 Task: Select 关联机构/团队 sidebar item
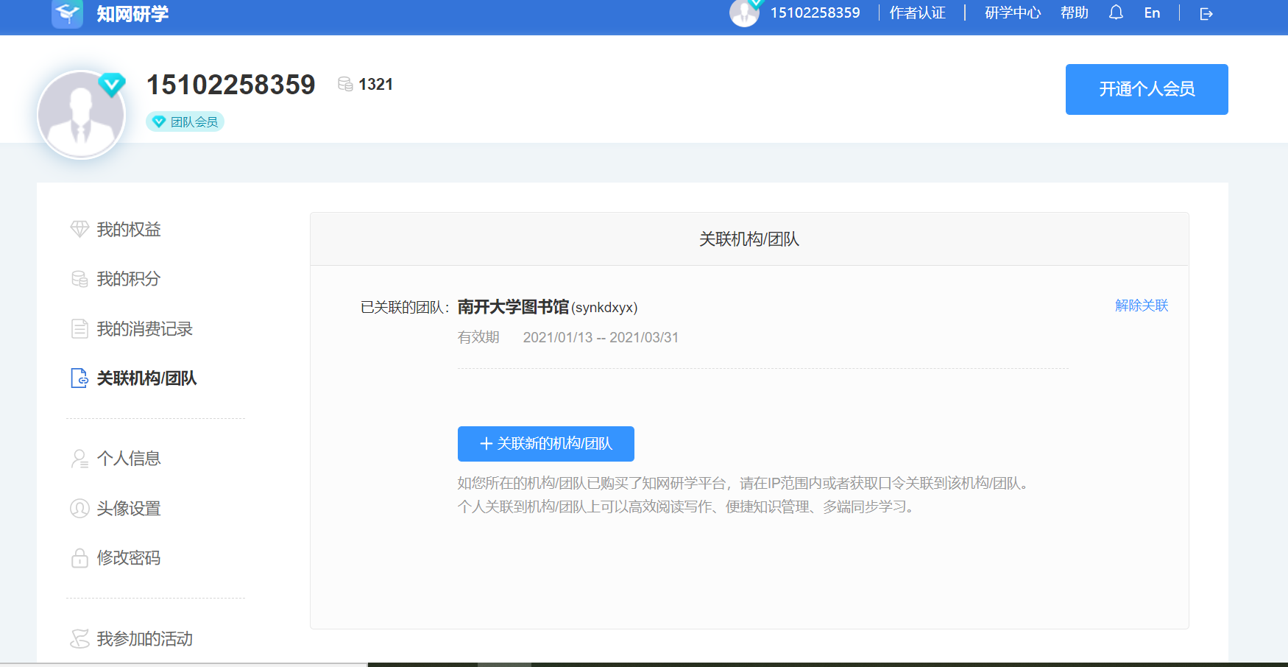click(146, 378)
